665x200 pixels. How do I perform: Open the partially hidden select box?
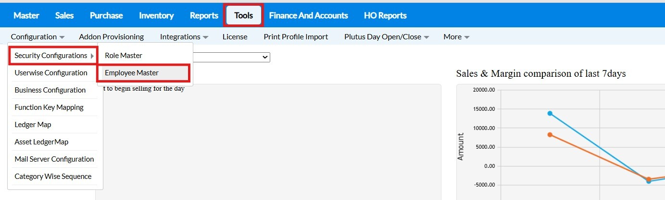click(x=264, y=57)
